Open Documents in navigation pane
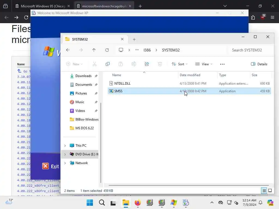279x209 pixels. pyautogui.click(x=84, y=85)
